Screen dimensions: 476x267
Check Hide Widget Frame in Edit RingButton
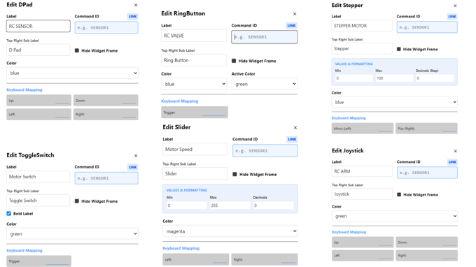pos(234,61)
